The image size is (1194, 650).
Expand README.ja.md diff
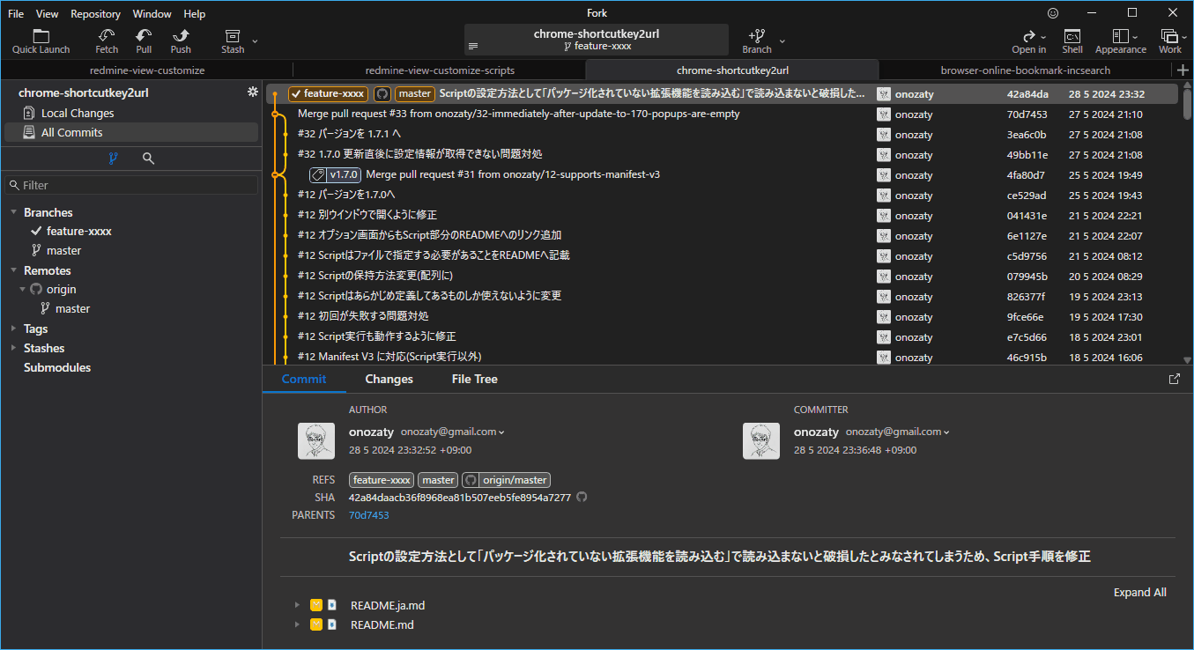pyautogui.click(x=298, y=605)
